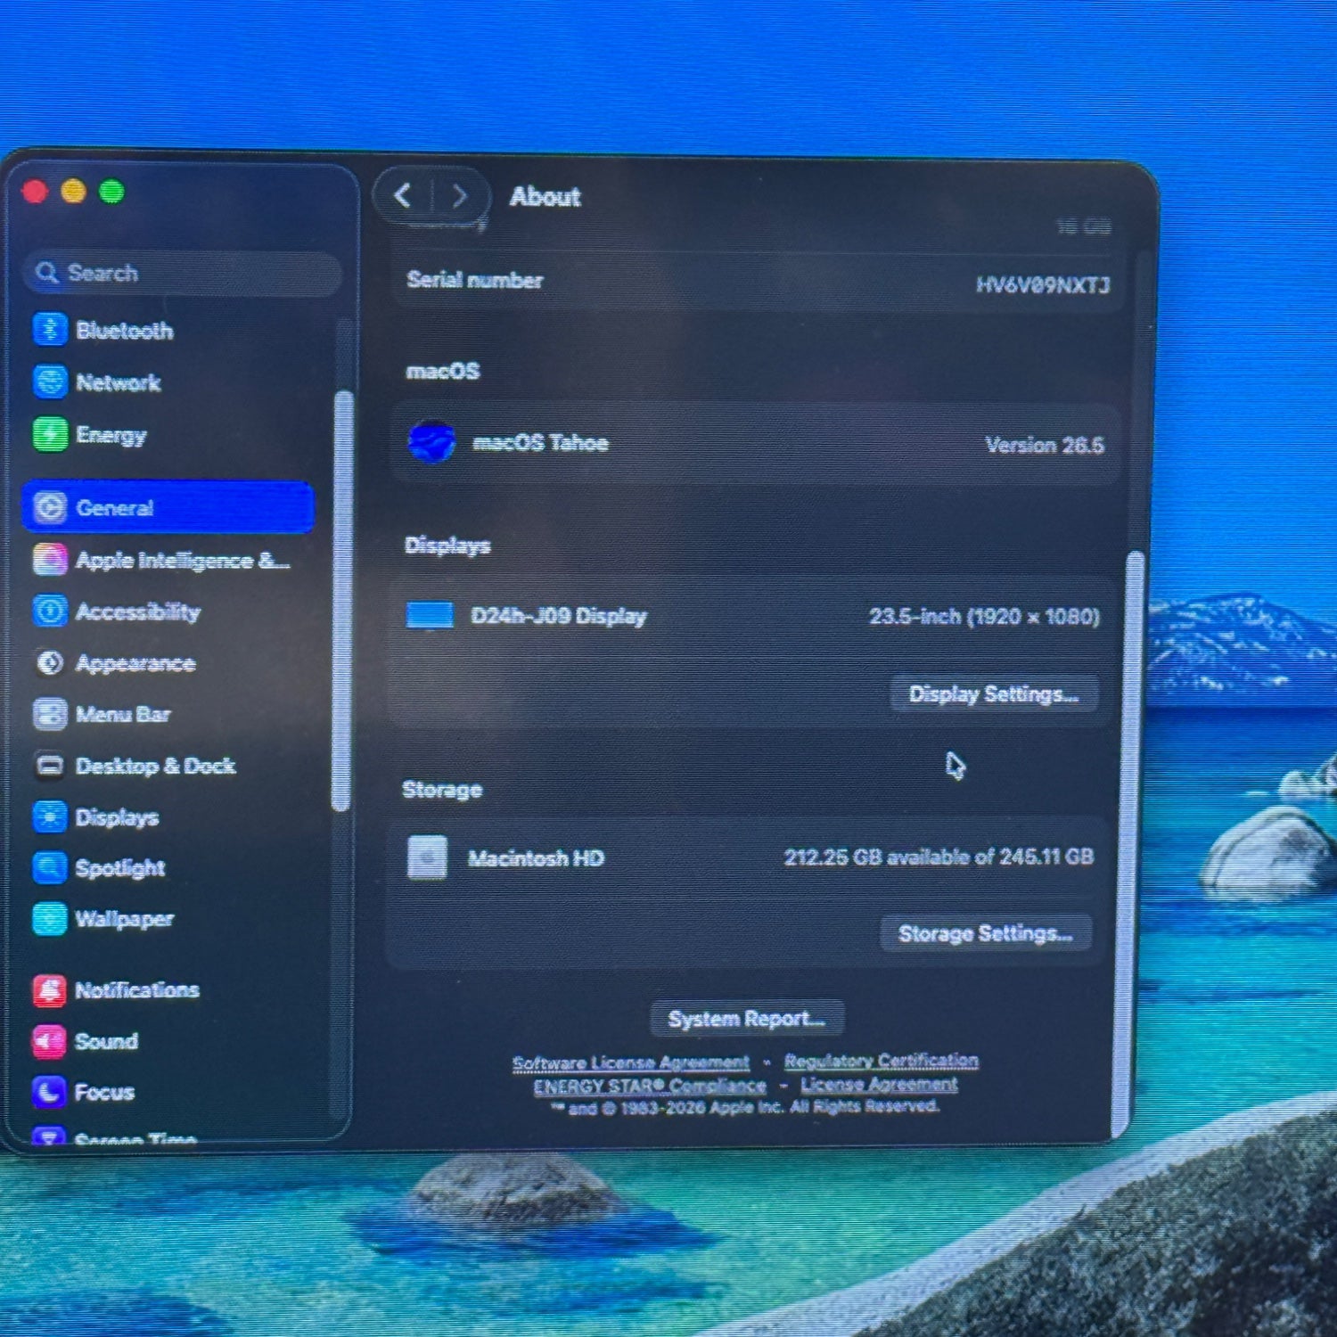
Task: Click the red Notifications bell icon
Action: tap(50, 989)
